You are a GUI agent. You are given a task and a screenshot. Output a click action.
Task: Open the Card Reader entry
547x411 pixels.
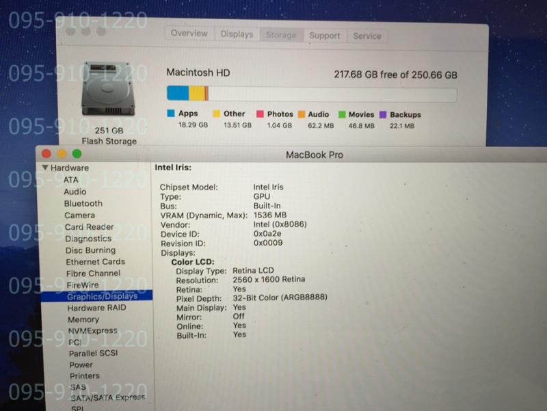90,227
